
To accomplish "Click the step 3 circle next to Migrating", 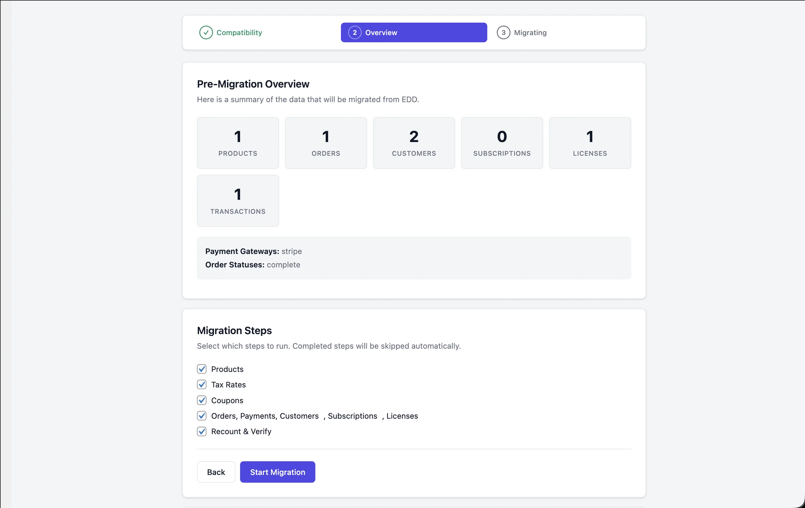I will click(504, 32).
